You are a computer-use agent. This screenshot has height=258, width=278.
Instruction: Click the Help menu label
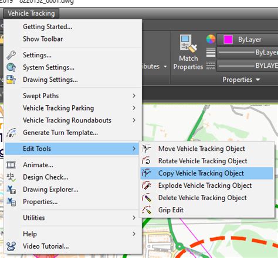pos(30,234)
